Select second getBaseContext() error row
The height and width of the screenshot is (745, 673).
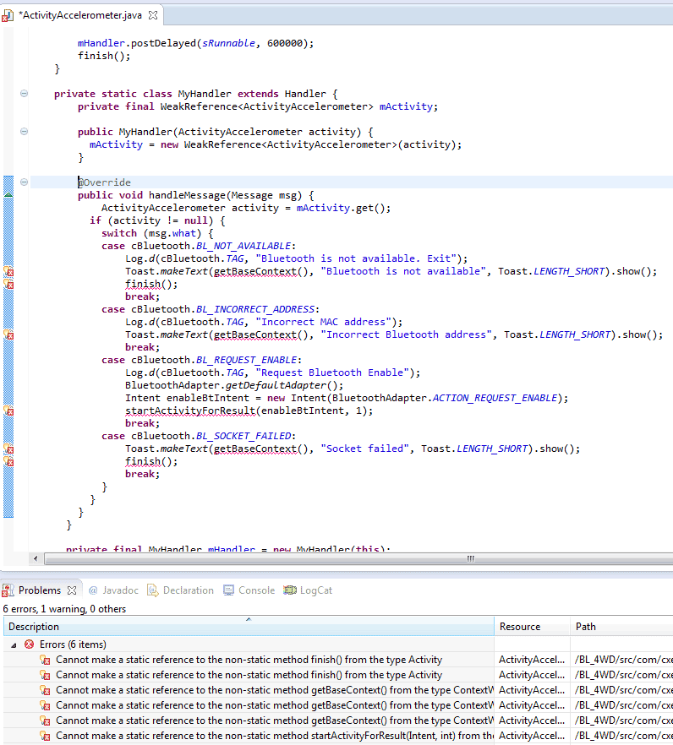click(x=338, y=705)
